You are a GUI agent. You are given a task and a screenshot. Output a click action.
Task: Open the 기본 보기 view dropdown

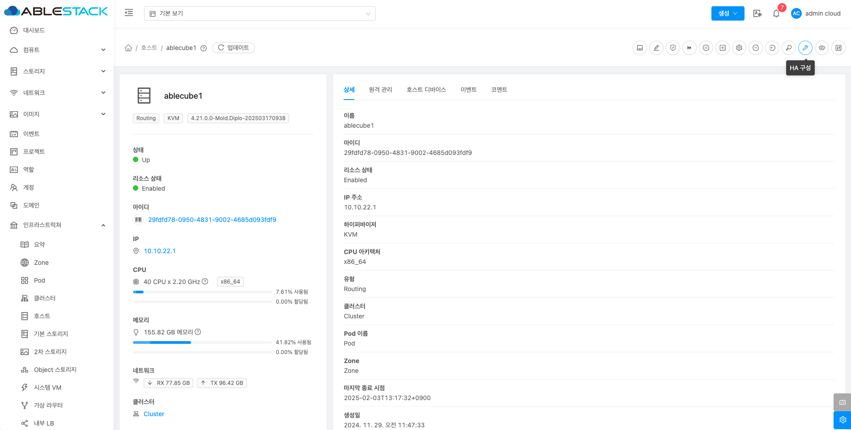pyautogui.click(x=260, y=13)
